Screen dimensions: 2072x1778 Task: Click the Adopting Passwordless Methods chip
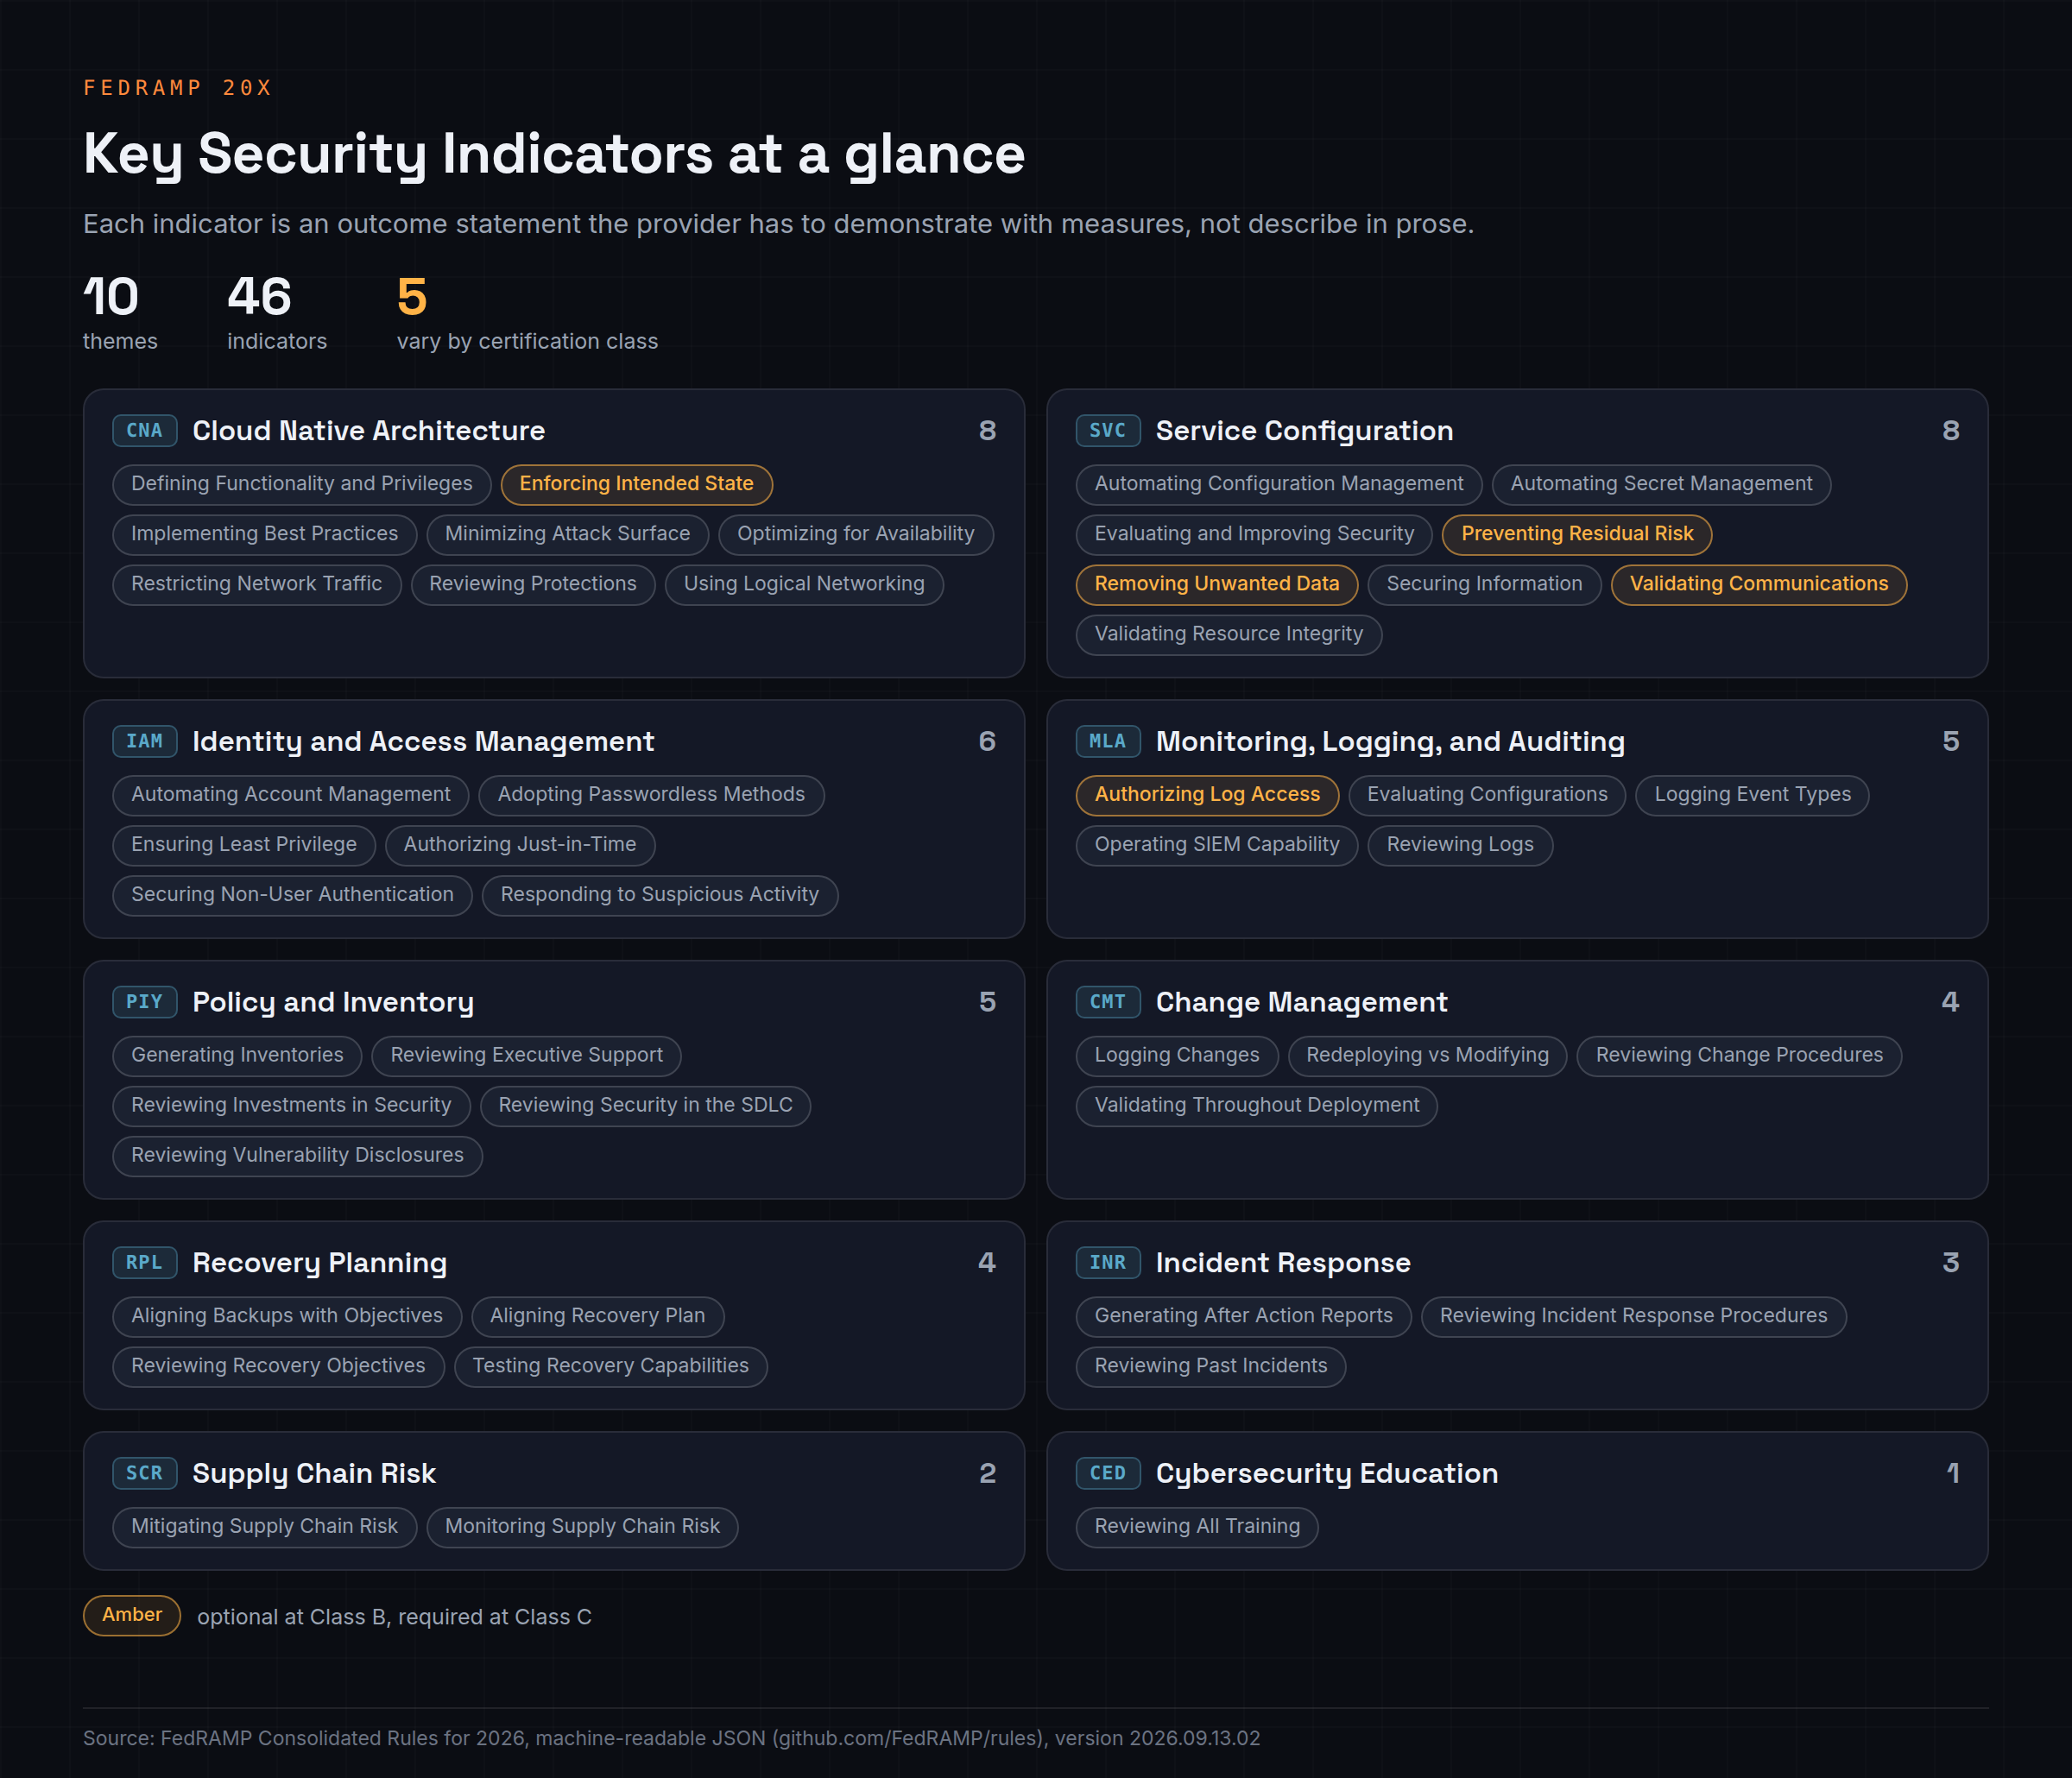[651, 795]
